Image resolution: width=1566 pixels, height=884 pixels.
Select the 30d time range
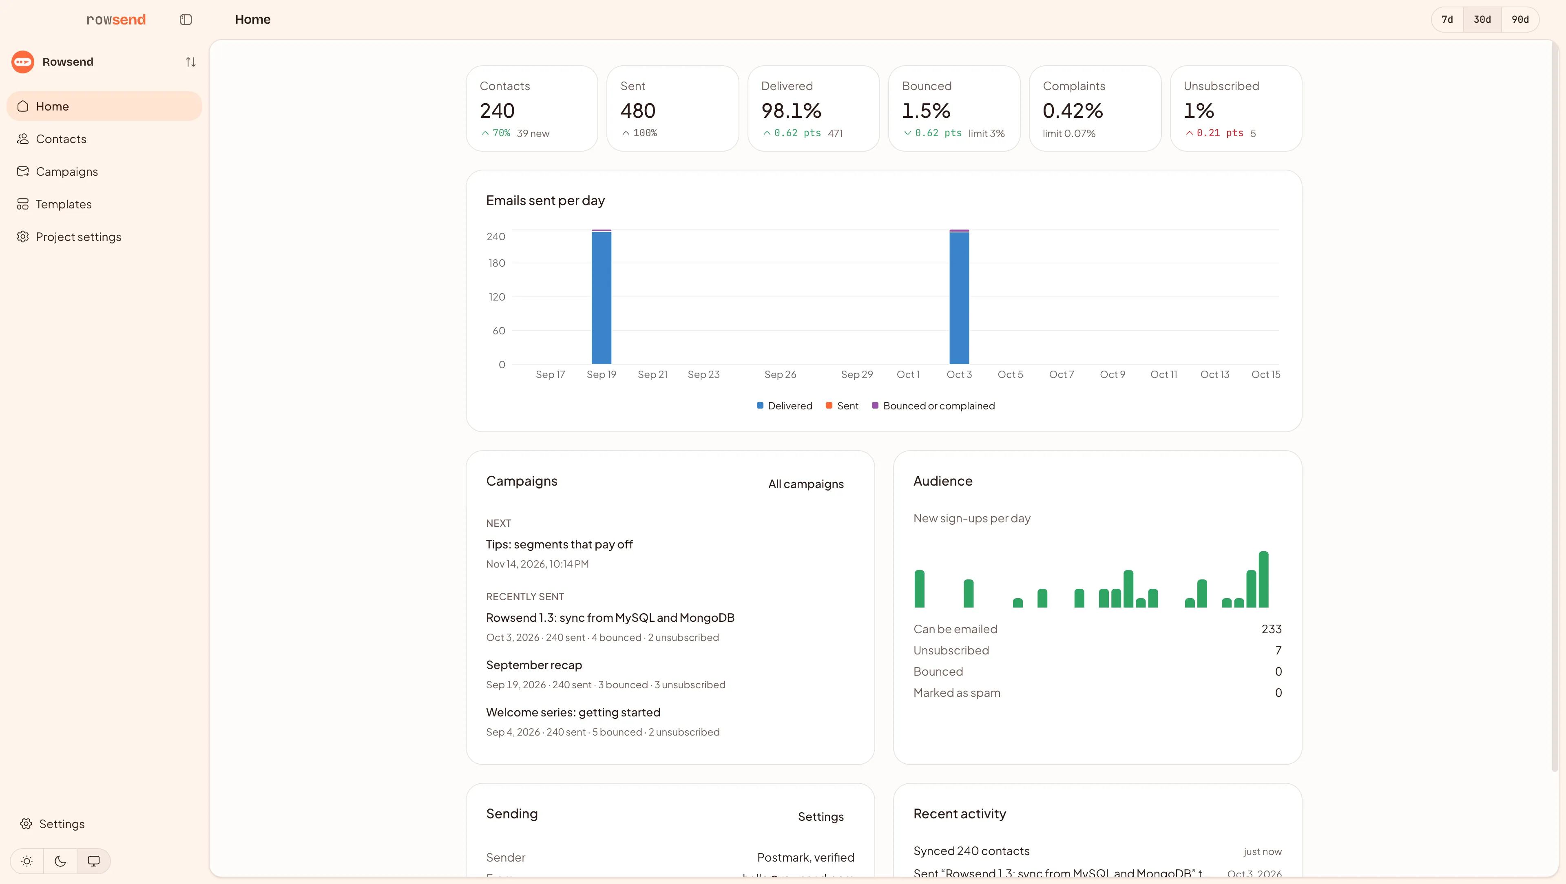click(x=1482, y=20)
